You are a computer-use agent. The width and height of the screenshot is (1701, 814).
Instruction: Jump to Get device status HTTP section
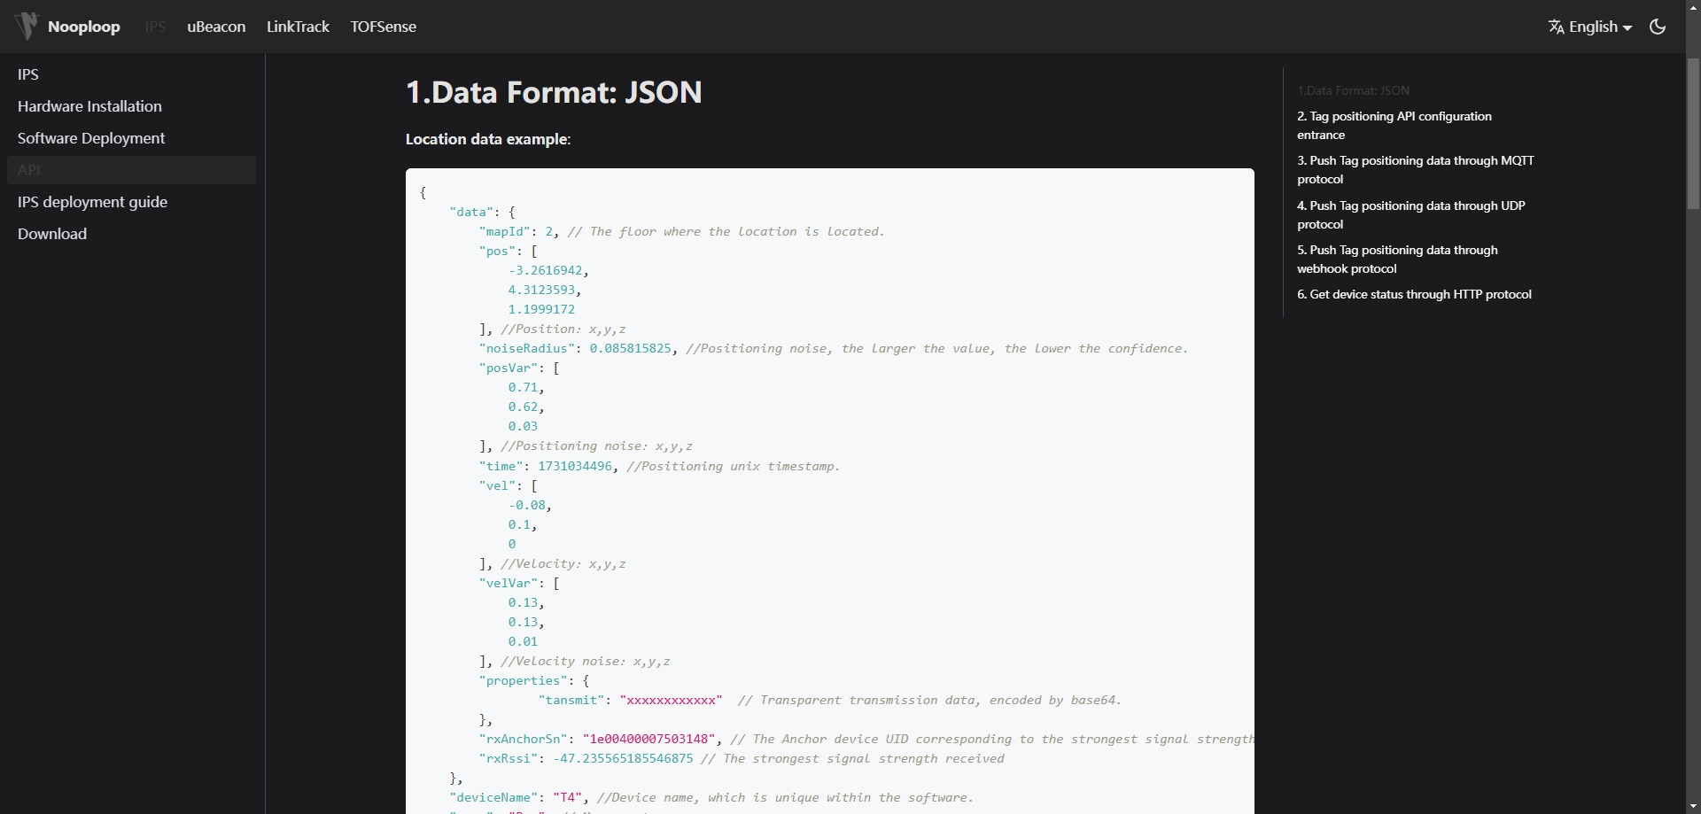coord(1414,294)
